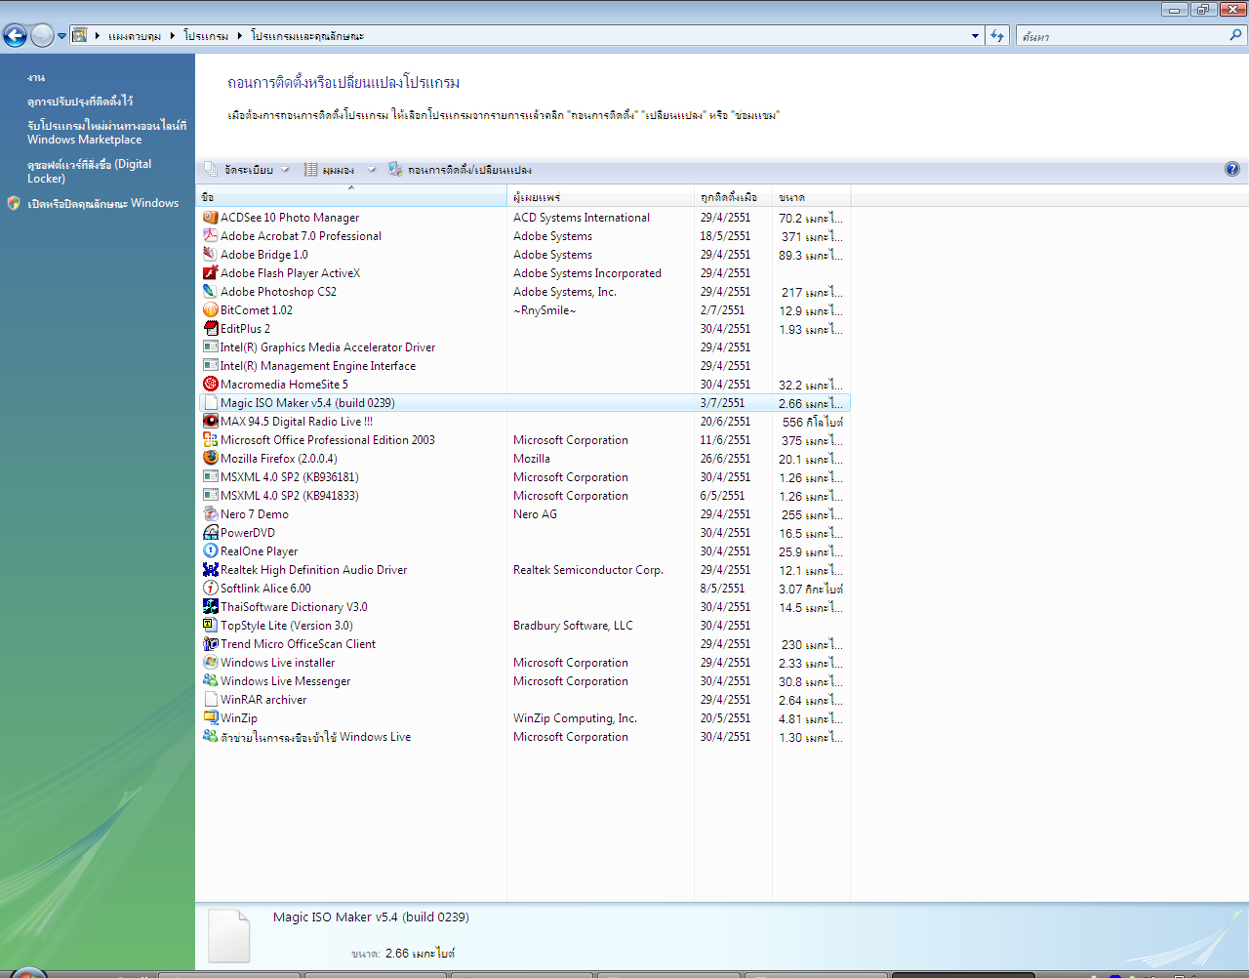
Task: Click the PowerDVD icon
Action: click(x=210, y=533)
